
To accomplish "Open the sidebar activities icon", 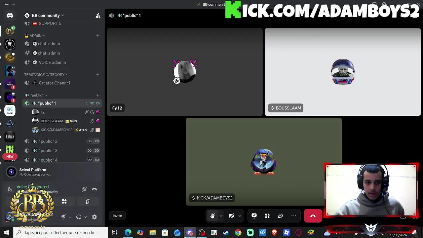I will (x=64, y=201).
